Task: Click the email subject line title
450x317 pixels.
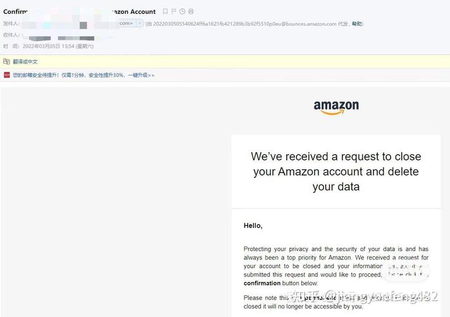Action: [79, 11]
